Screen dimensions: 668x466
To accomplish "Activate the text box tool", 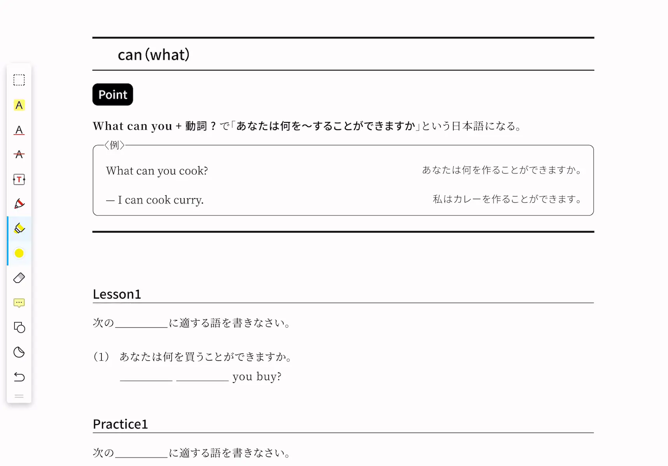I will 19,179.
